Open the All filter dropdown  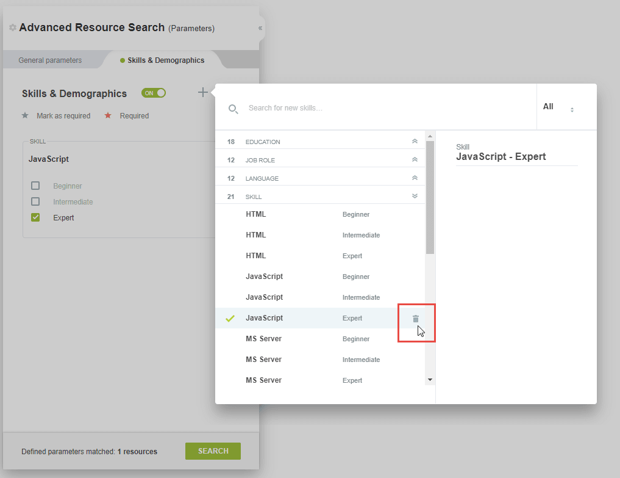558,107
